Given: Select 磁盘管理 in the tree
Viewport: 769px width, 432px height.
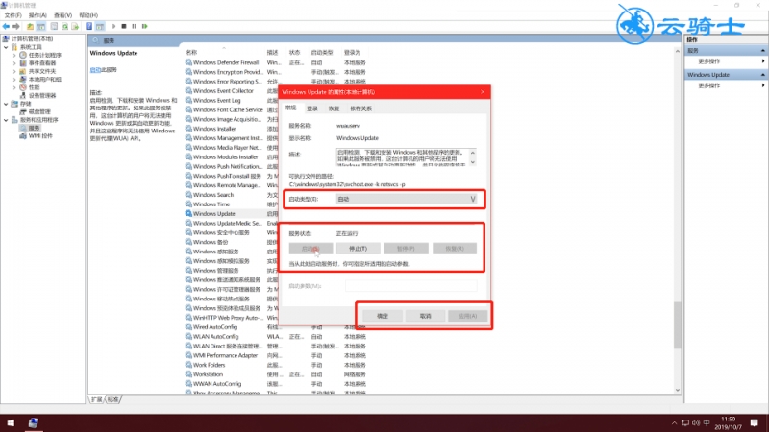Looking at the screenshot, I should (39, 111).
